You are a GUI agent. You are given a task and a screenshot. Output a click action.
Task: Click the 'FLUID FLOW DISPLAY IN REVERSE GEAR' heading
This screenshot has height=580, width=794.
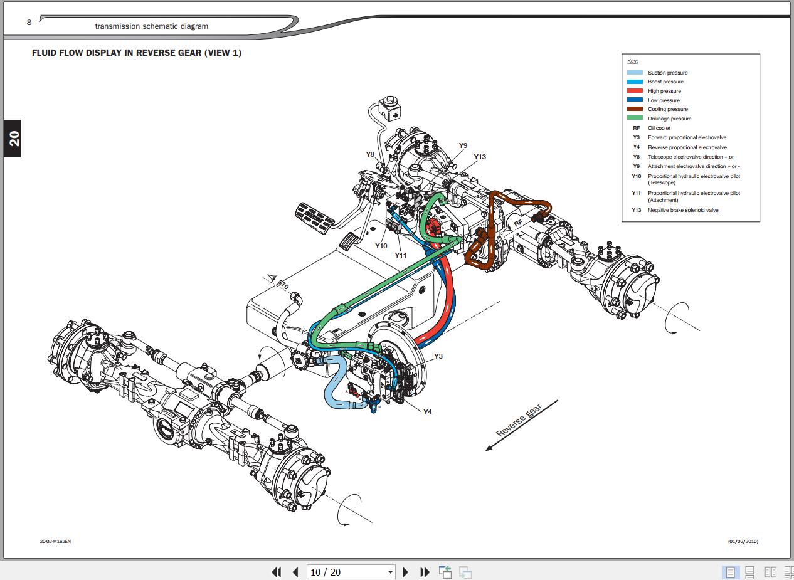[137, 53]
